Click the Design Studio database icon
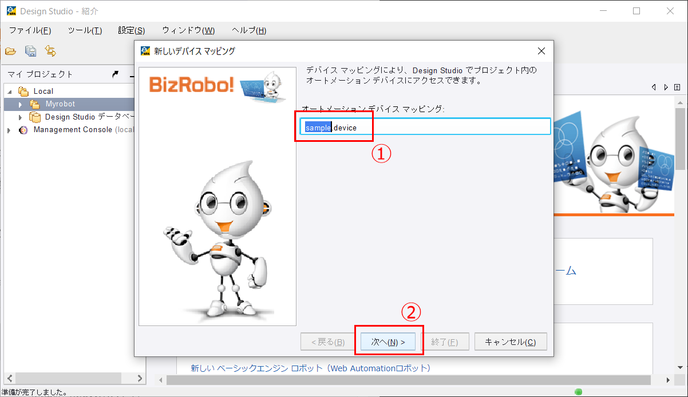 [x=35, y=117]
